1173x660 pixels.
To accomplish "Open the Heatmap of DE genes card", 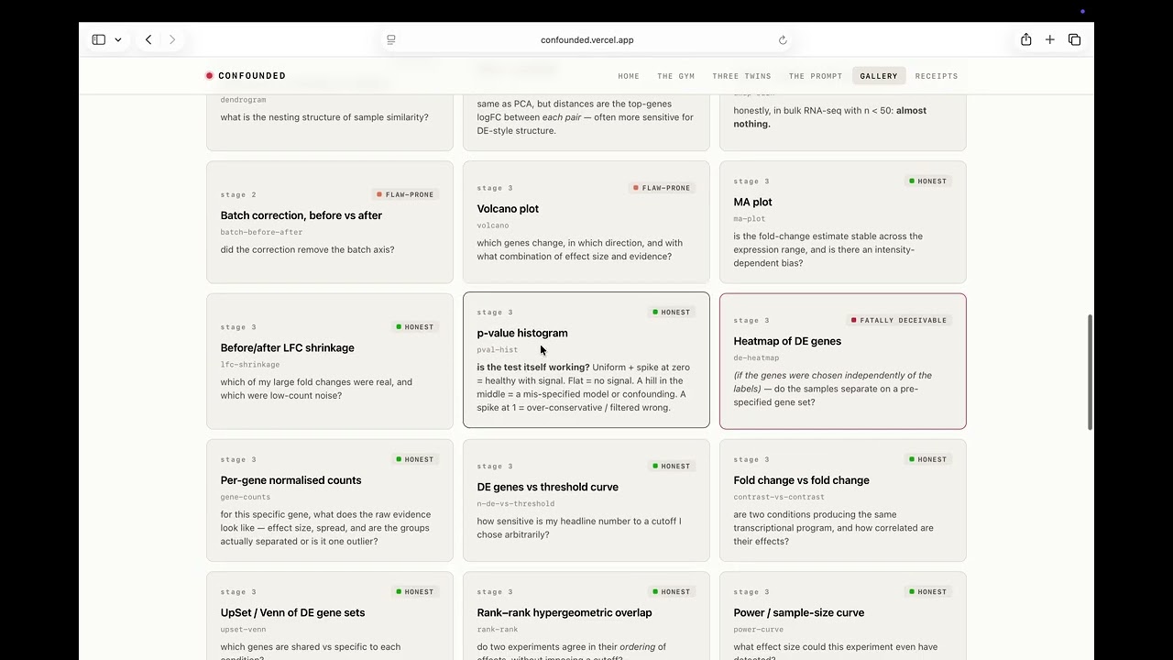I will 843,361.
